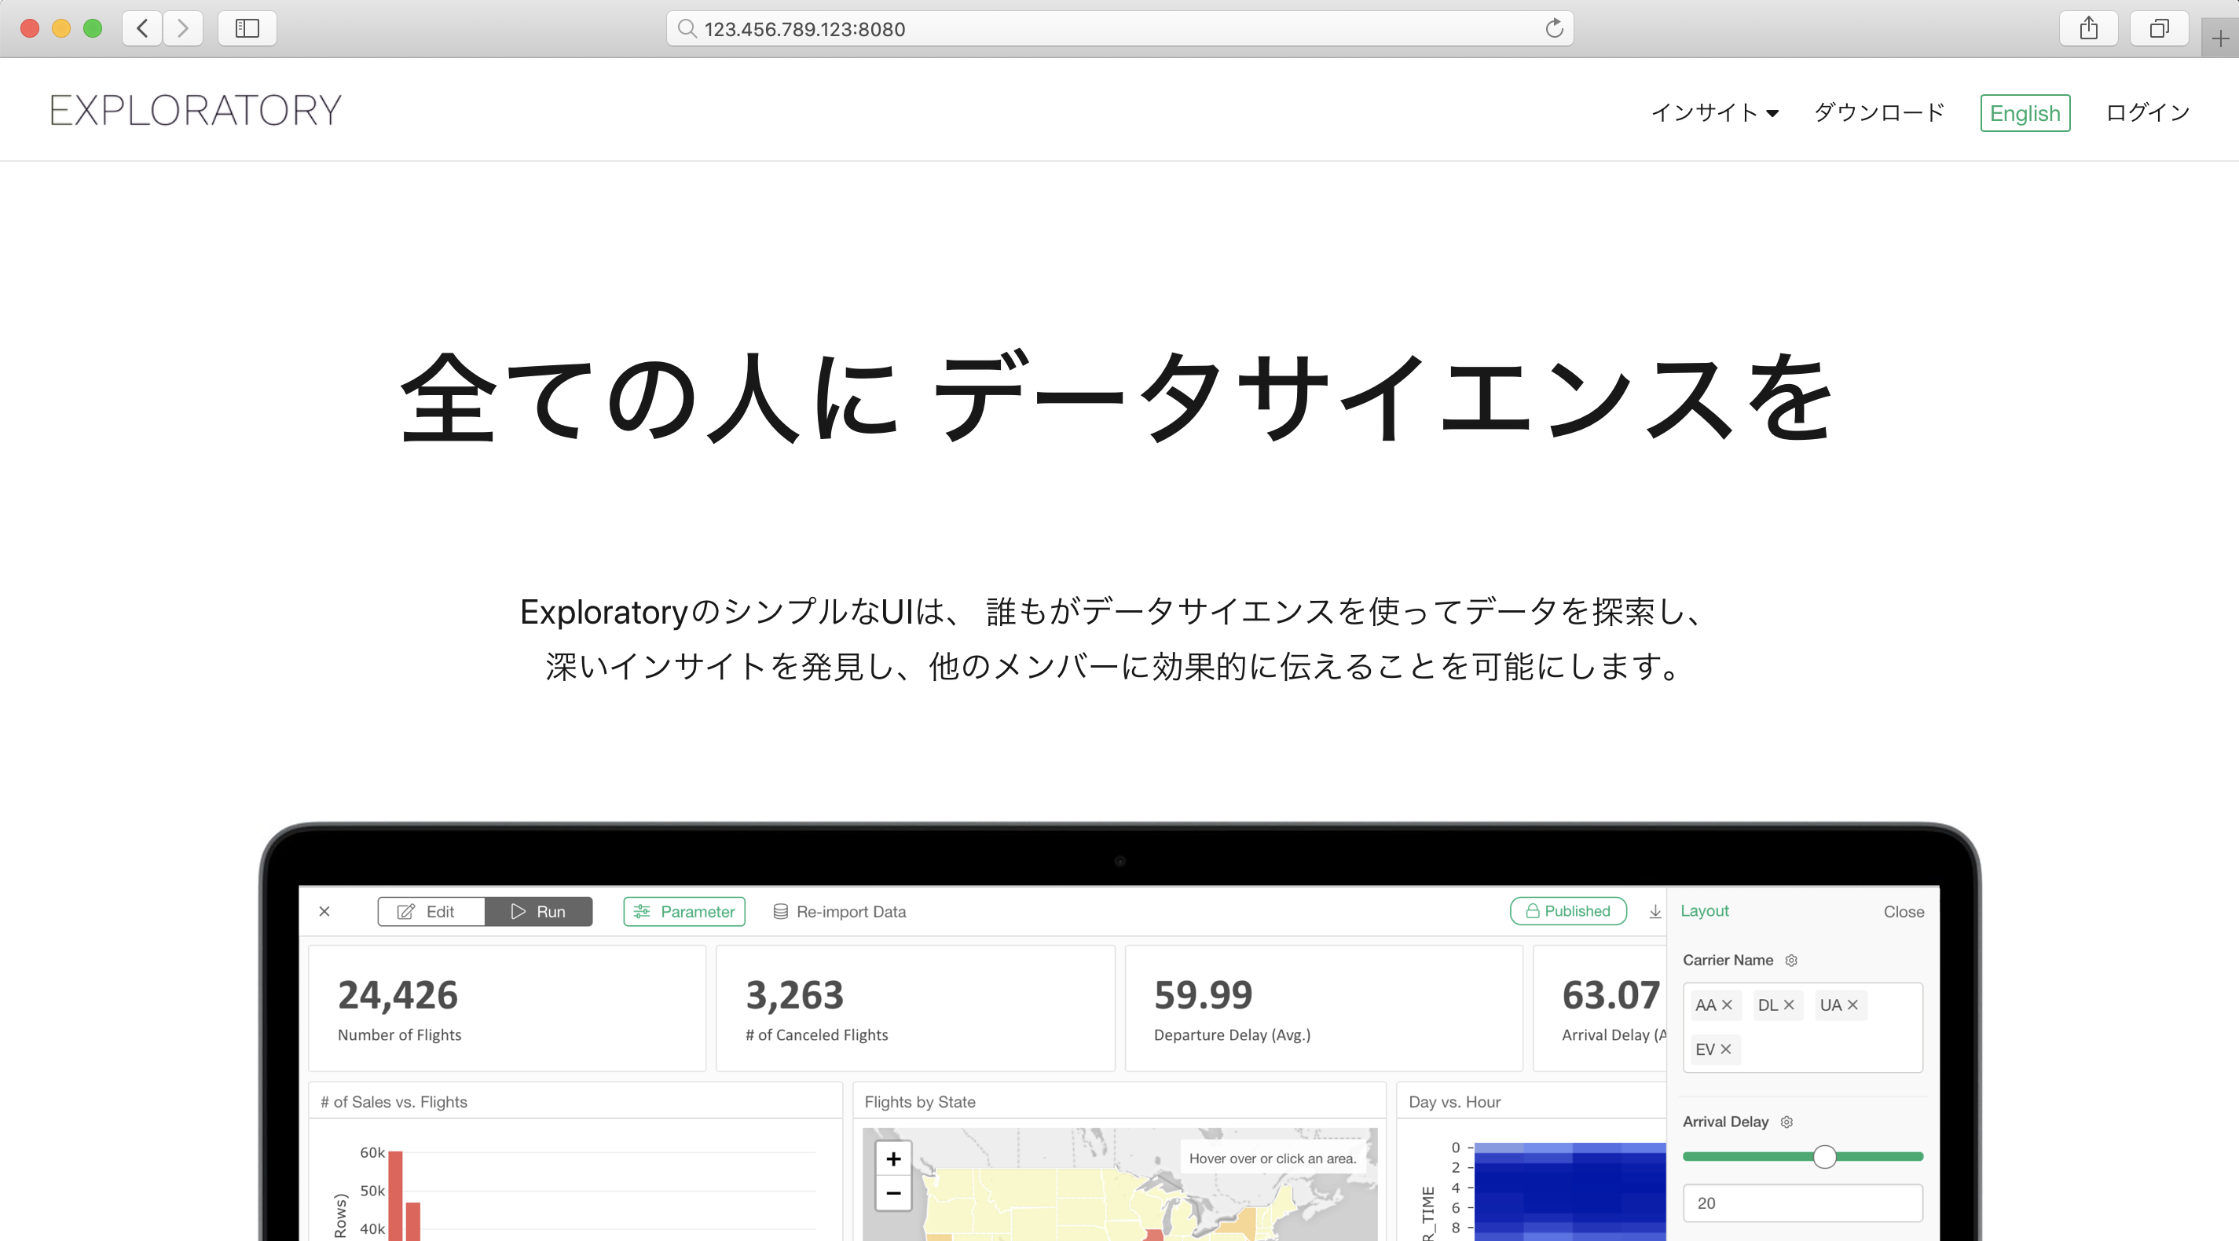Screen dimensions: 2239x1241
Task: Go back with Safari's back arrow
Action: tap(142, 27)
